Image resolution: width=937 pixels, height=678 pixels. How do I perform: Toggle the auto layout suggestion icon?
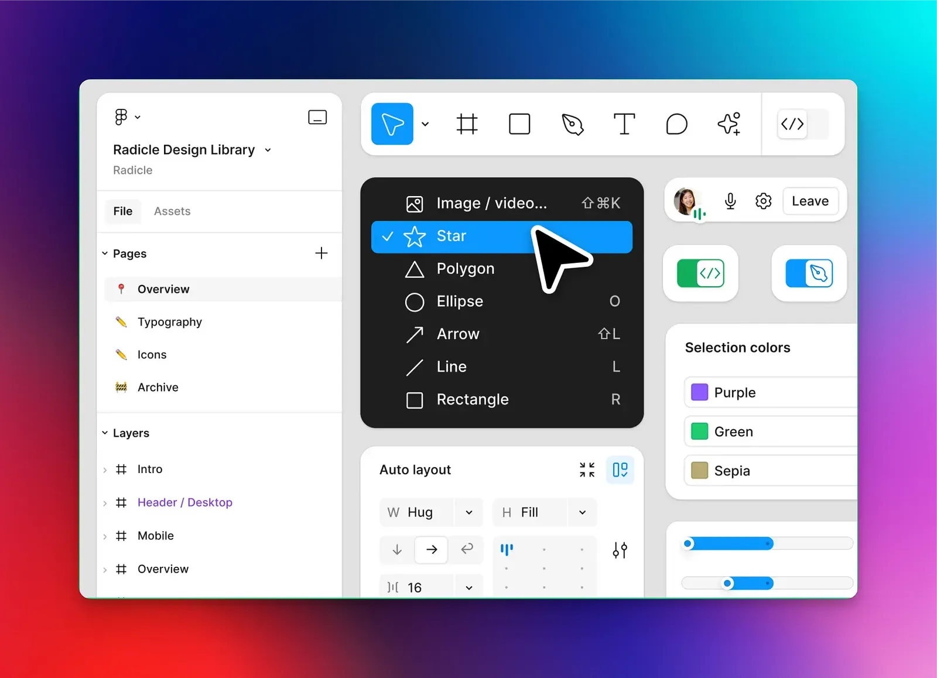(620, 470)
